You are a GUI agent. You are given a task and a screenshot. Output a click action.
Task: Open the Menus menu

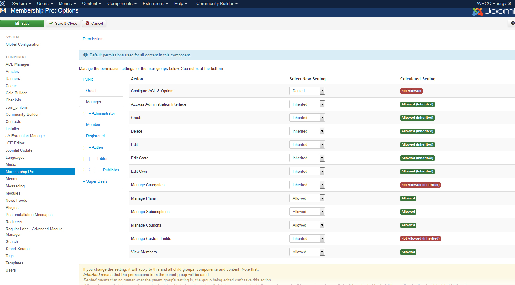pyautogui.click(x=67, y=4)
